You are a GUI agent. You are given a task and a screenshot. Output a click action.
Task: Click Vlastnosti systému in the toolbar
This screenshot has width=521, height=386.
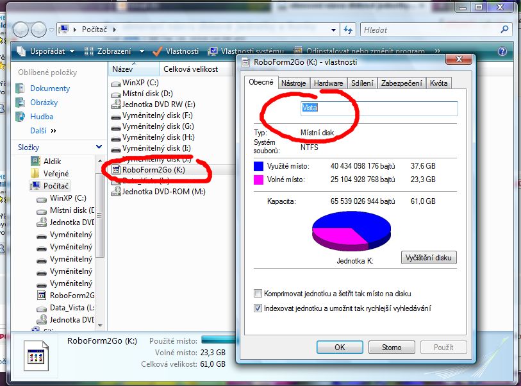(246, 51)
